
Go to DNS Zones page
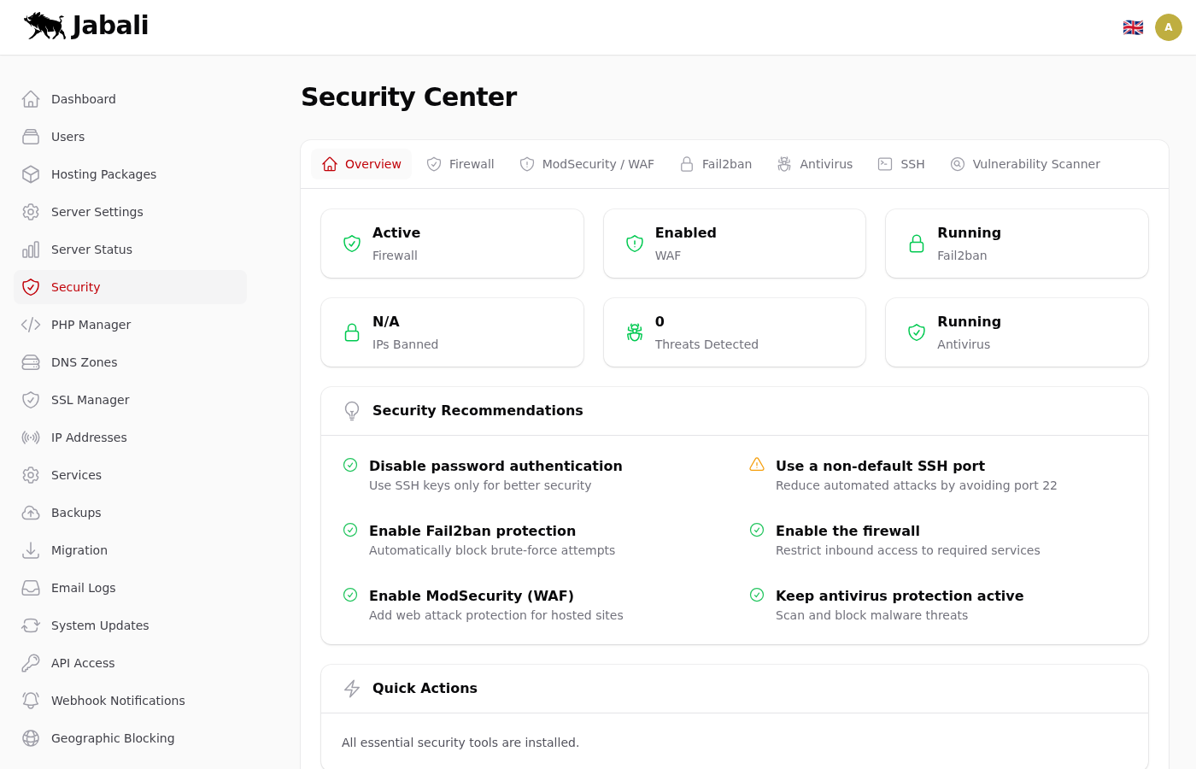point(84,362)
